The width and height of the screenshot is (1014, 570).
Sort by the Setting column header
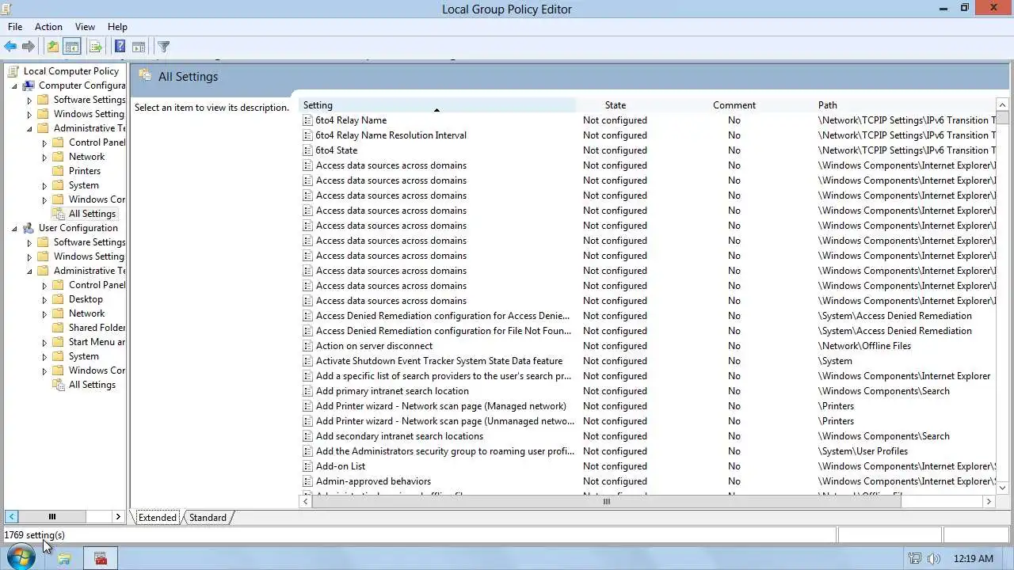(x=437, y=104)
